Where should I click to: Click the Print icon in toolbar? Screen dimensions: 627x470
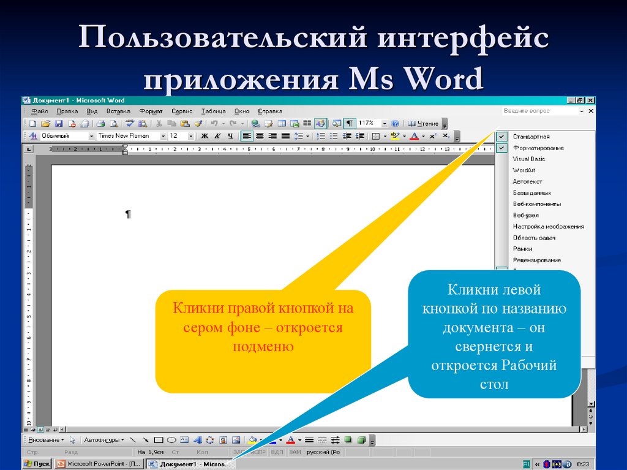point(101,123)
